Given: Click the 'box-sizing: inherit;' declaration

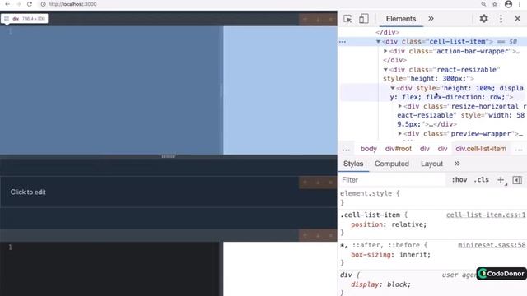Looking at the screenshot, I should tap(390, 255).
